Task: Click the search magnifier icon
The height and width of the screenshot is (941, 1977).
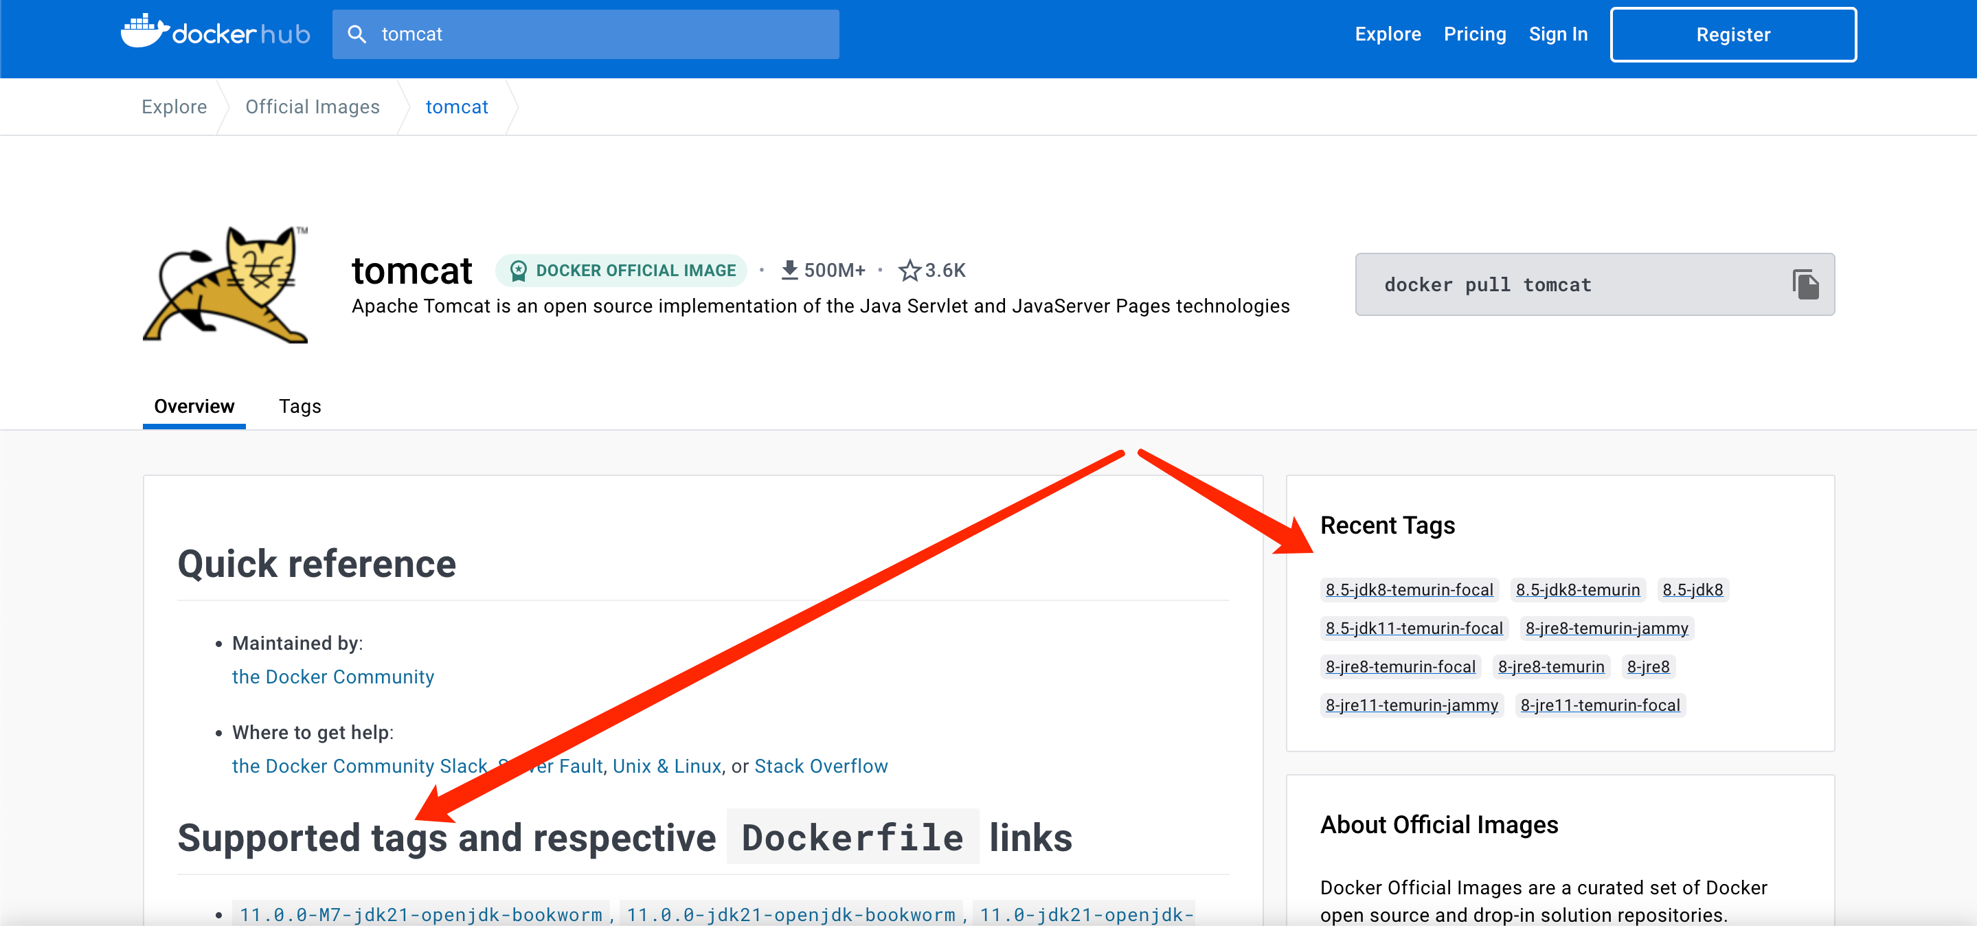Action: (357, 34)
